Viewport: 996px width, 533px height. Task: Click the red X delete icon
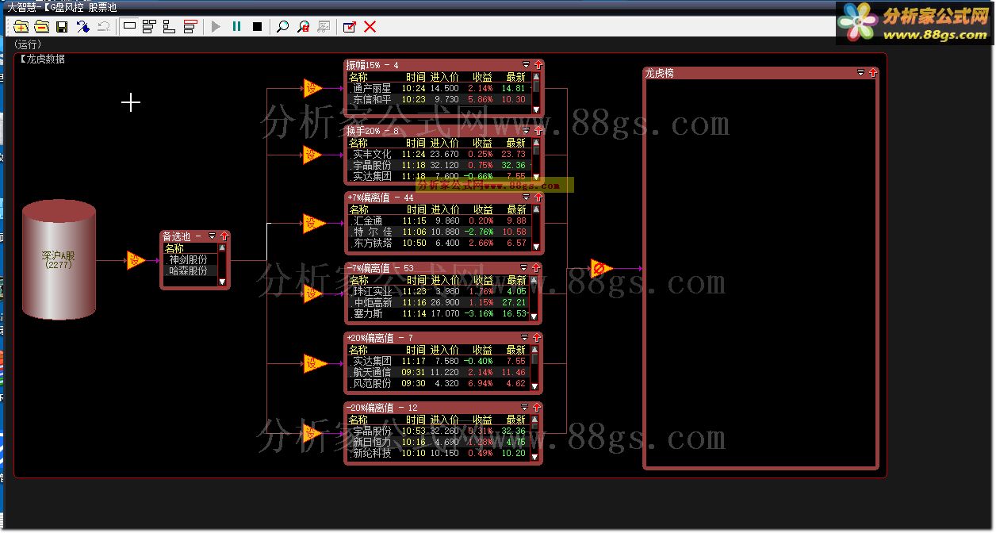pos(370,27)
